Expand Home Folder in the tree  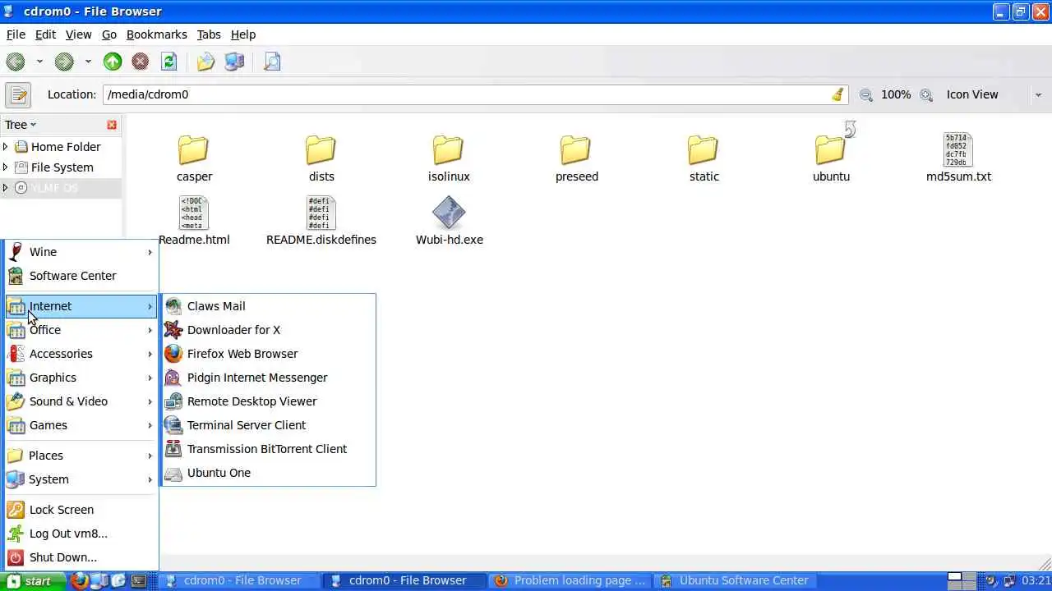[6, 147]
